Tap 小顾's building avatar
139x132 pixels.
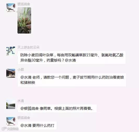[11, 73]
